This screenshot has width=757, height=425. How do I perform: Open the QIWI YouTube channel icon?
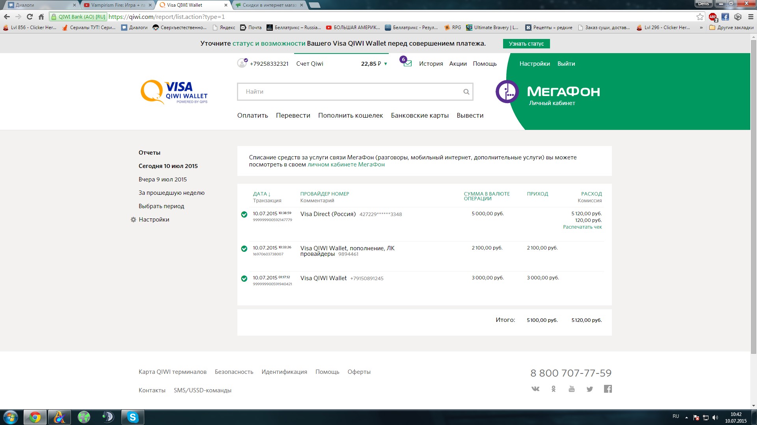[571, 389]
